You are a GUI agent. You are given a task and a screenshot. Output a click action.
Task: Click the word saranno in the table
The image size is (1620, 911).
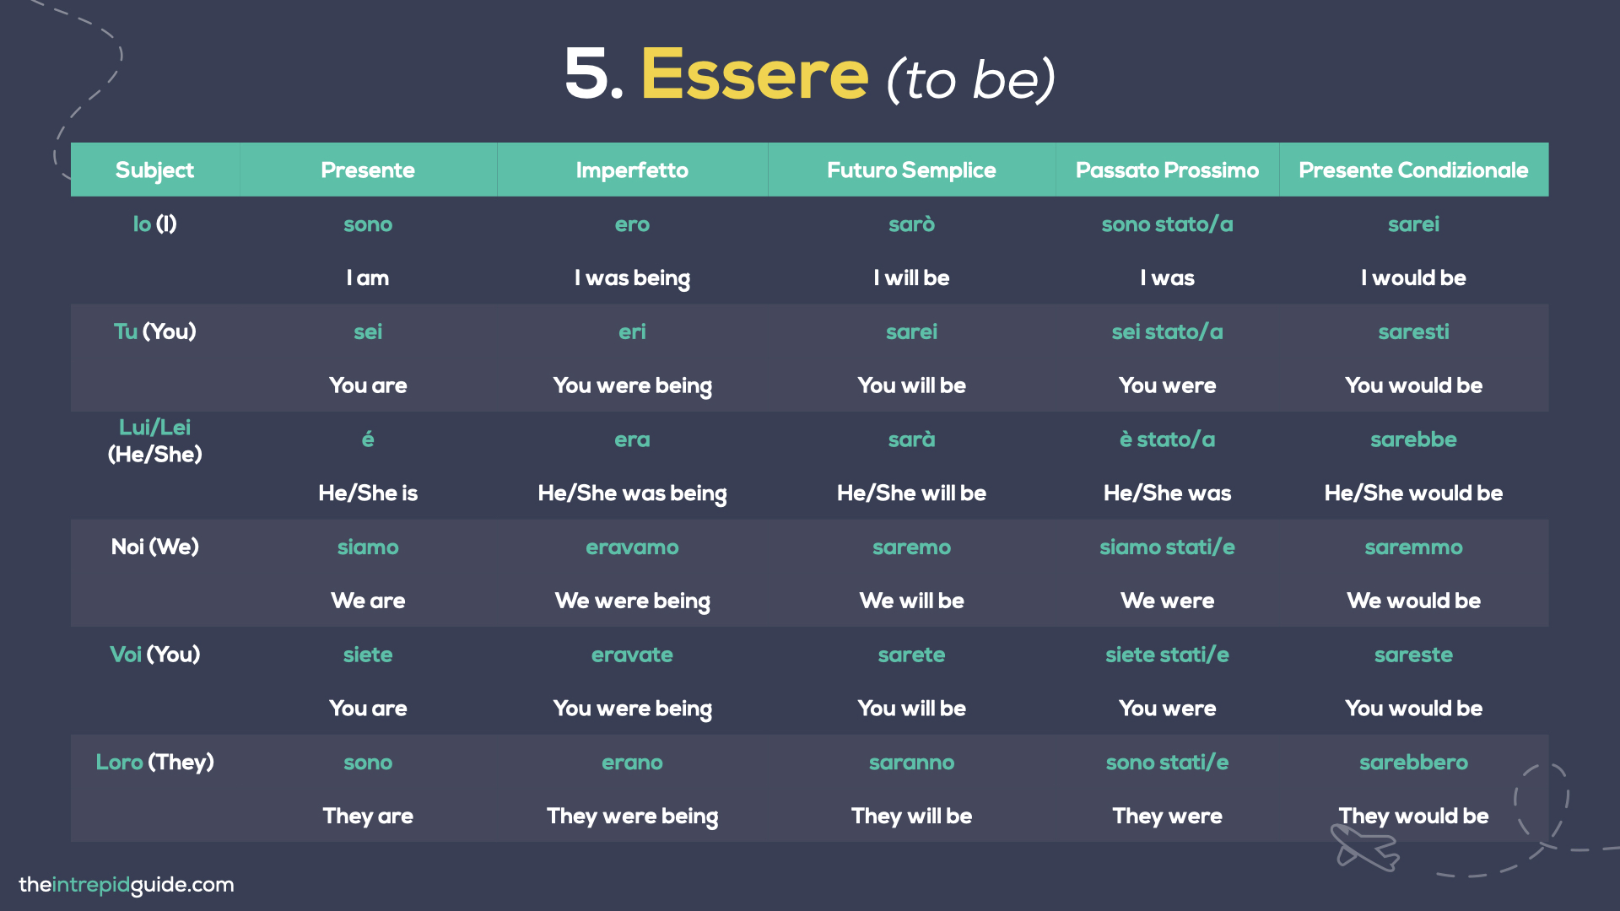click(x=911, y=763)
